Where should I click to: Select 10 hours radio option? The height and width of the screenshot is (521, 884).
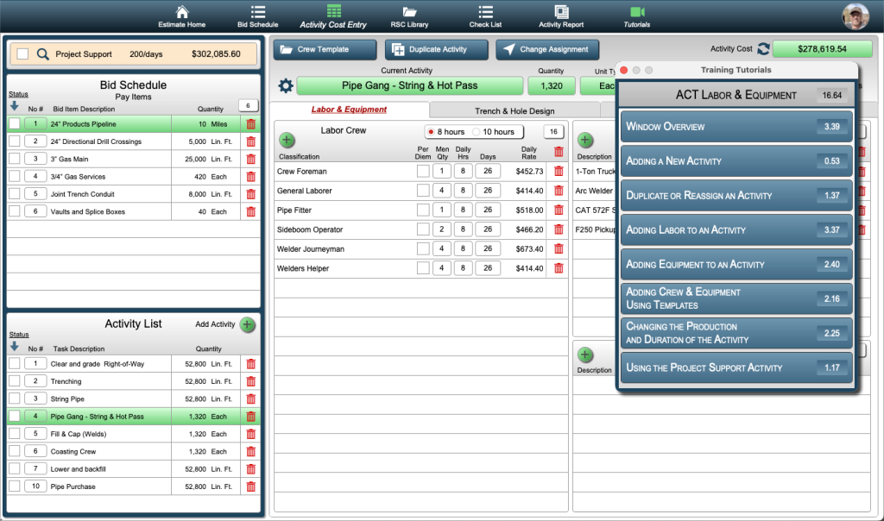pos(477,132)
